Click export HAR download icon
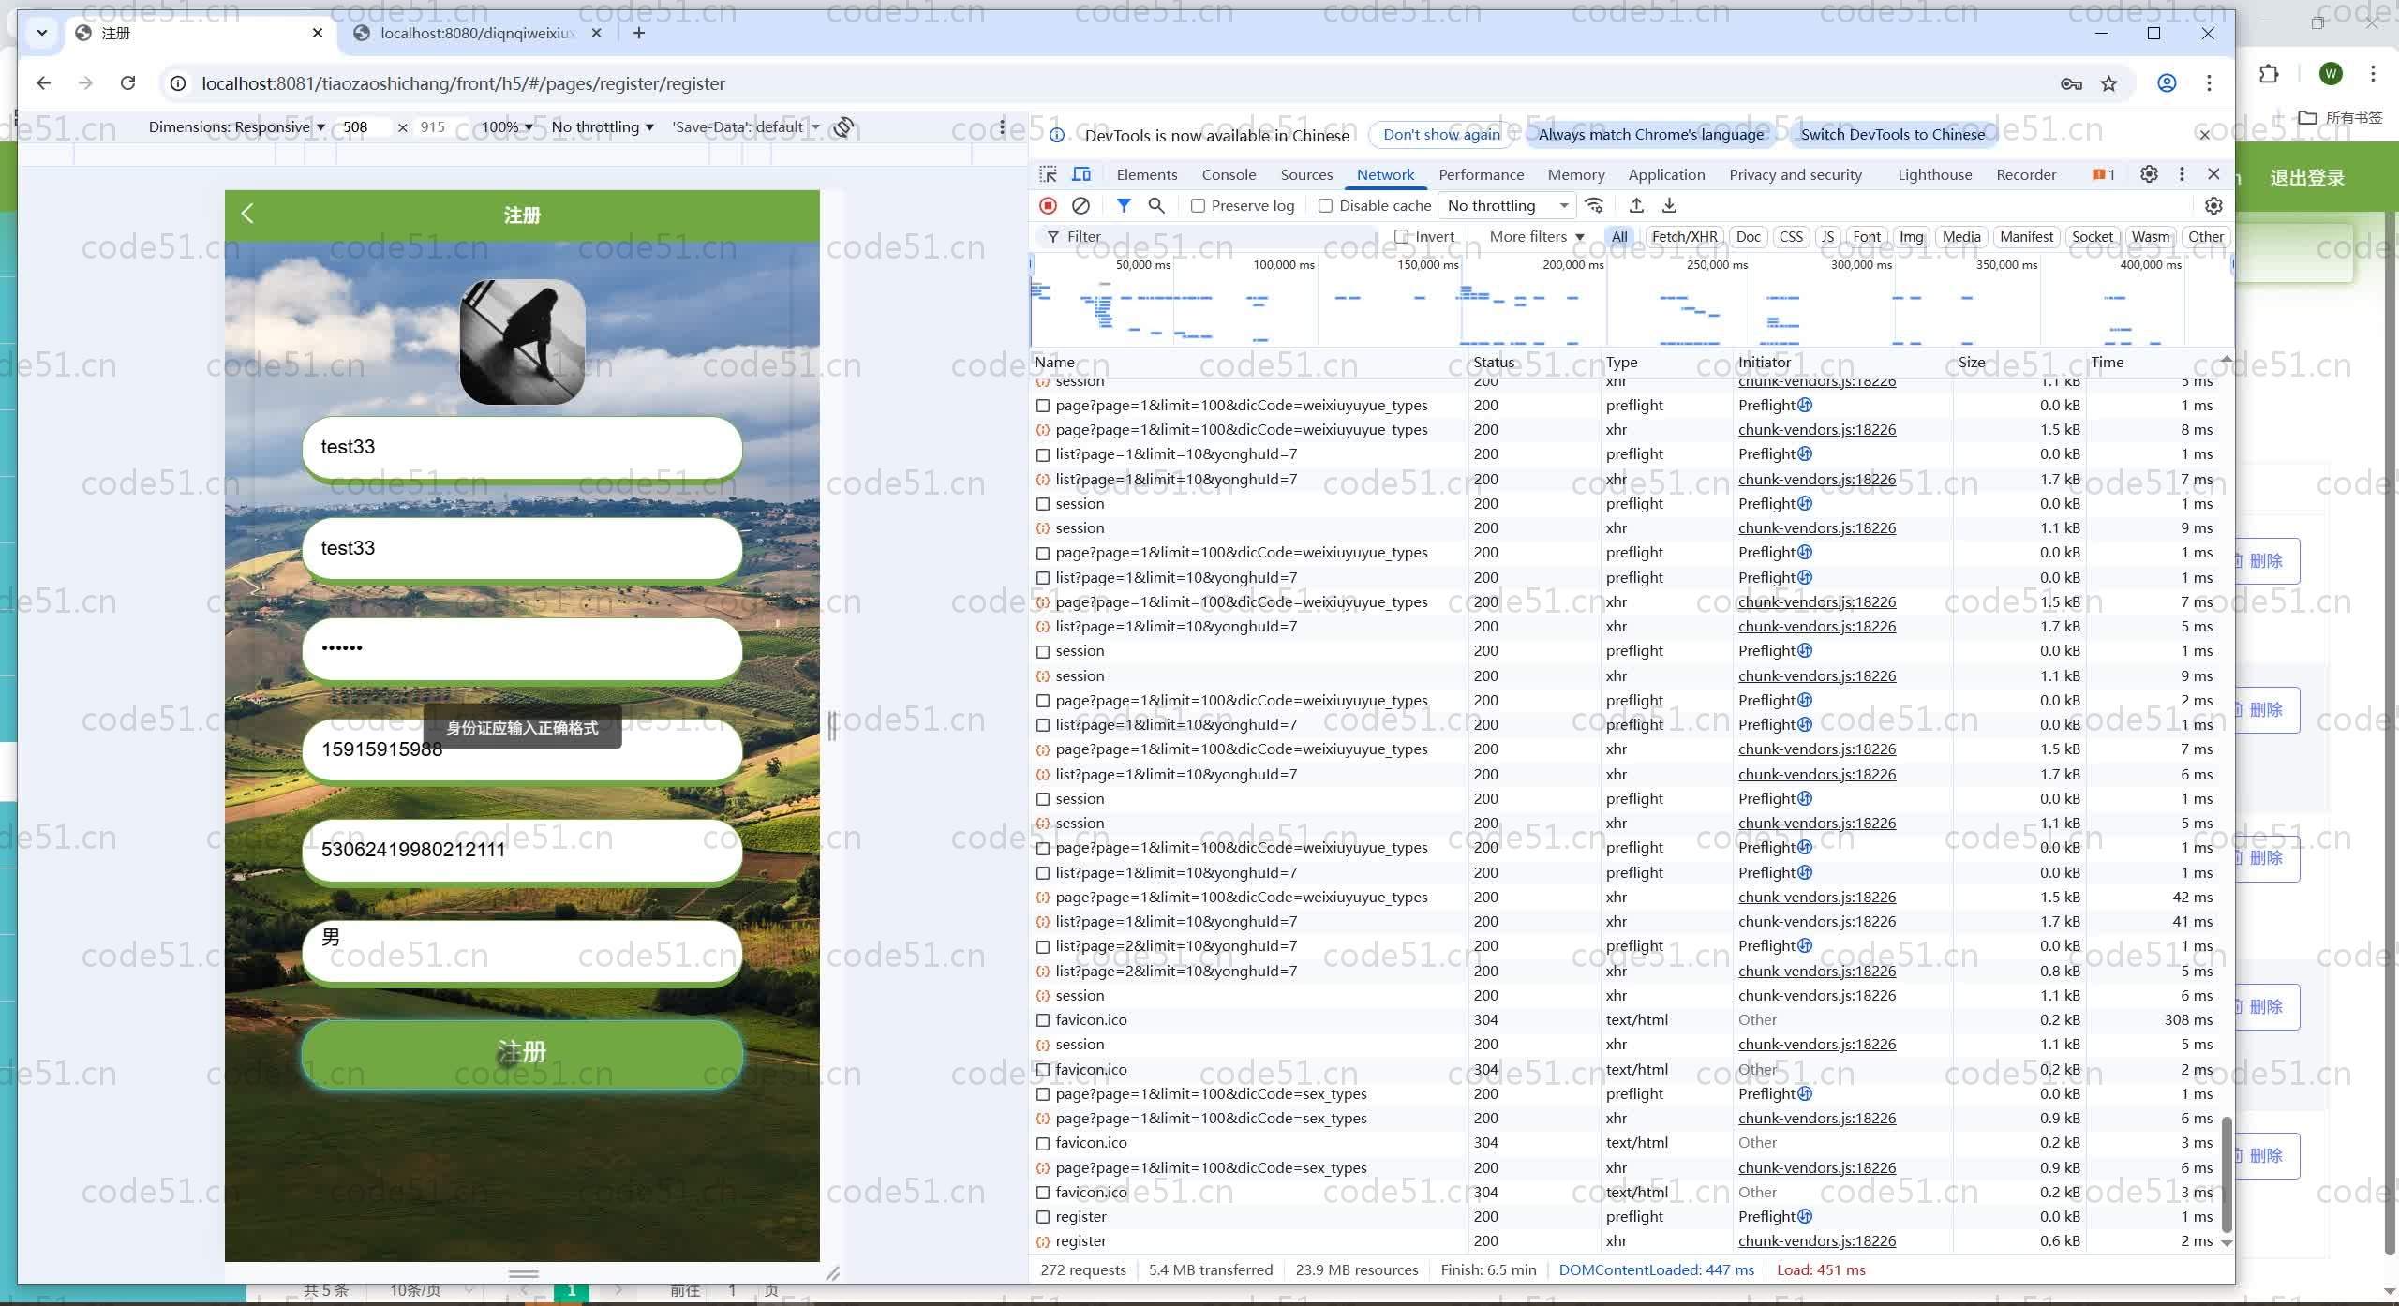Screen dimensions: 2399x1306 tap(1669, 205)
